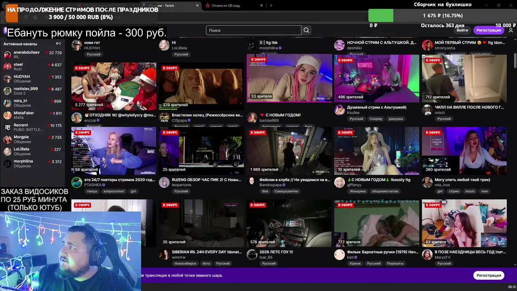Open Душевный стрим с Альтушкой title

tap(376, 107)
